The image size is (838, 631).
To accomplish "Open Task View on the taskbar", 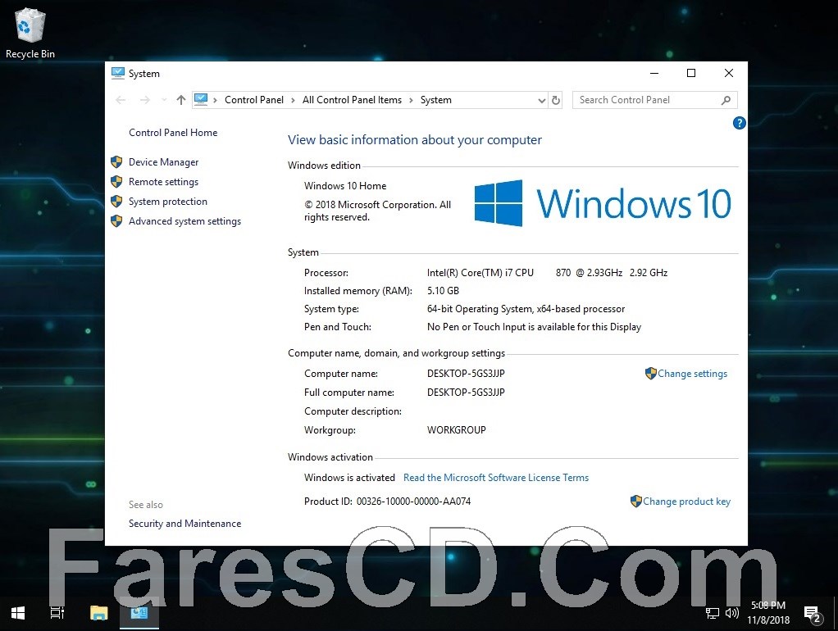I will (57, 613).
